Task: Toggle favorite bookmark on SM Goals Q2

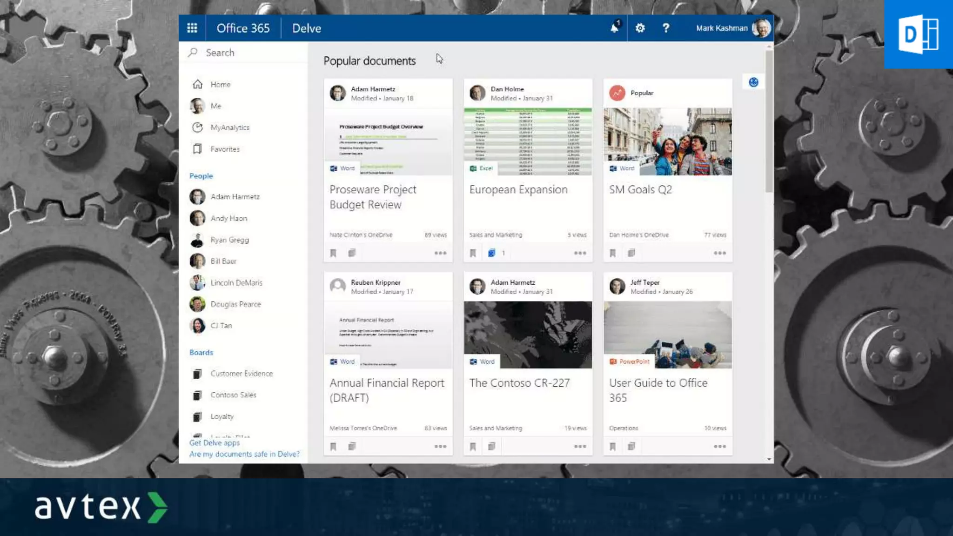Action: click(x=613, y=253)
